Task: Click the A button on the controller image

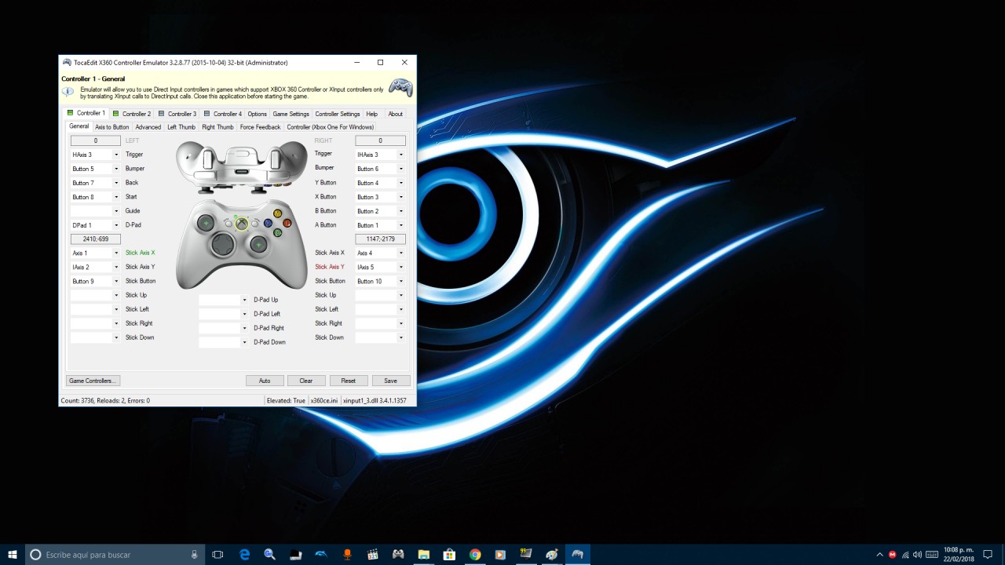Action: coord(277,232)
